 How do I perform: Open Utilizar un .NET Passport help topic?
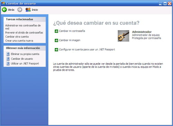tap(25, 64)
